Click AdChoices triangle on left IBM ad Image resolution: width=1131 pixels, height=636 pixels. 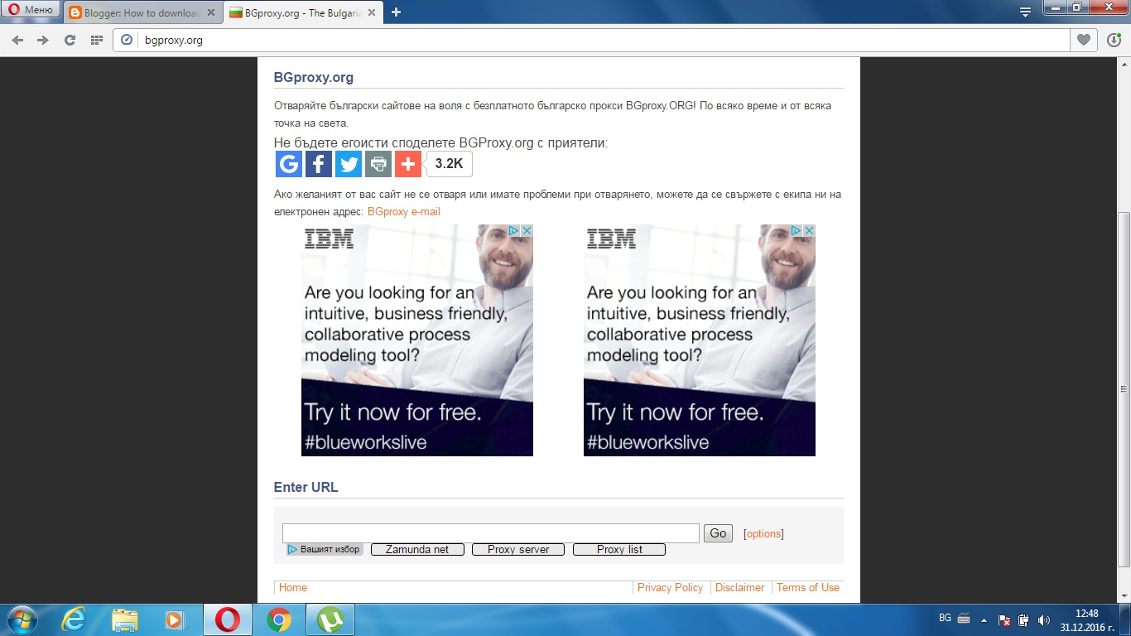[x=514, y=231]
